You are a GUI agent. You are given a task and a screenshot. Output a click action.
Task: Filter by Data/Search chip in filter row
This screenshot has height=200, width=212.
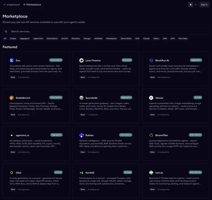52,39
